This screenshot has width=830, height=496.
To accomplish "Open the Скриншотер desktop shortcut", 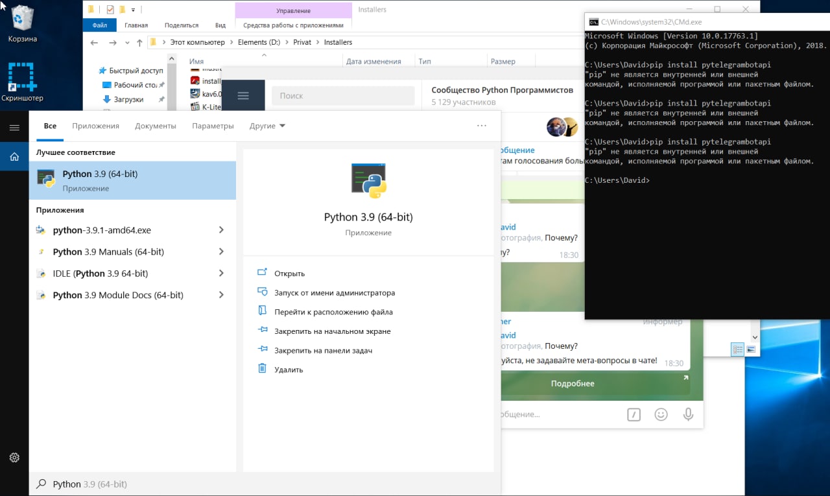I will (x=22, y=82).
